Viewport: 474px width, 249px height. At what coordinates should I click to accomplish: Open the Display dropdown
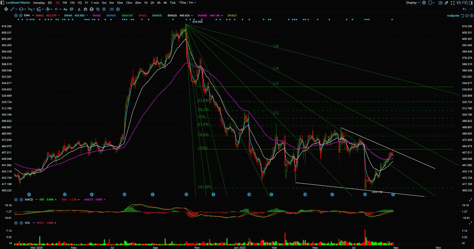[x=413, y=3]
